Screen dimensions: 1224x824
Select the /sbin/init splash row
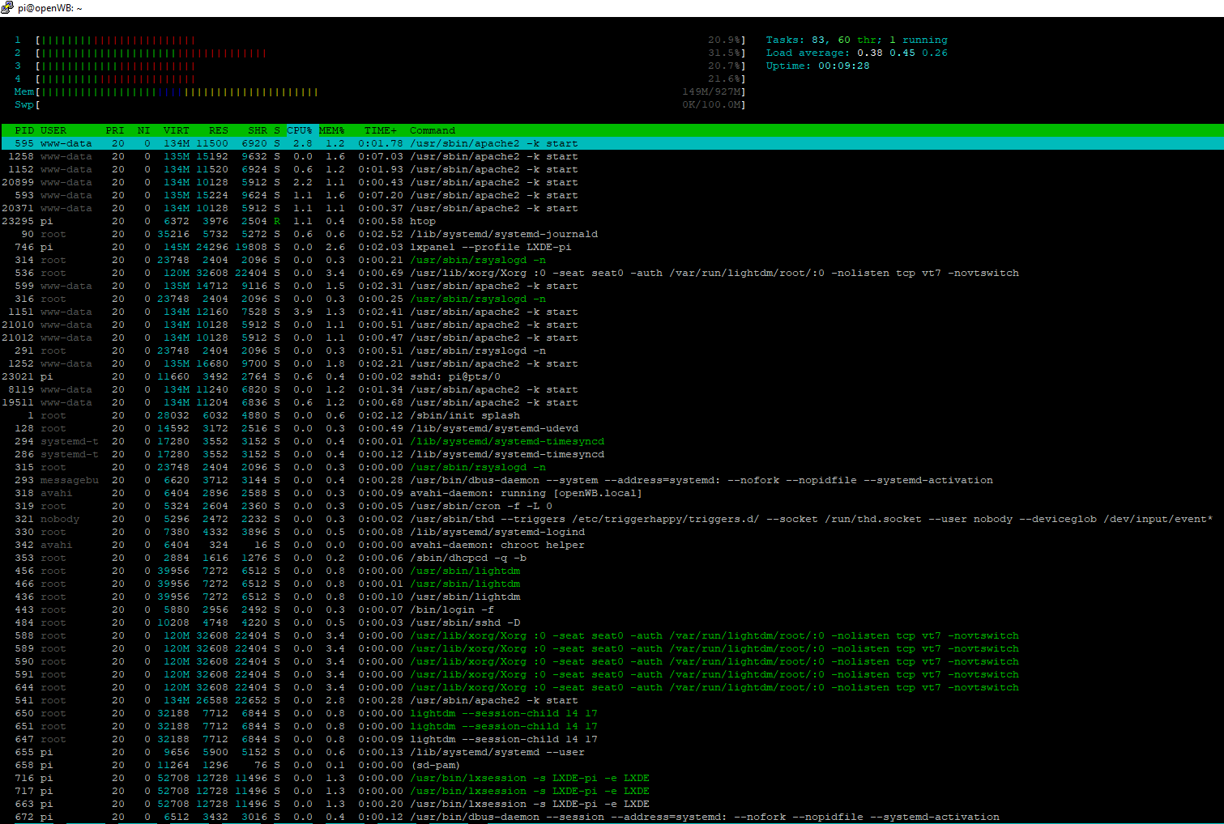(612, 415)
